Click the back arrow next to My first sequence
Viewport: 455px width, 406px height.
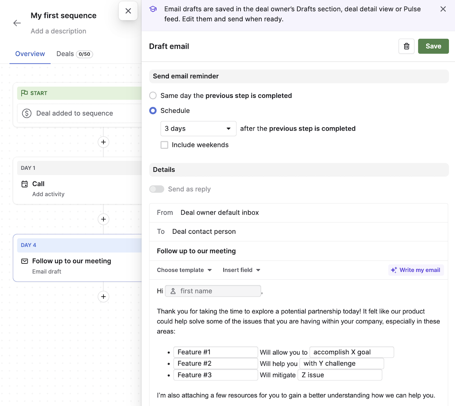(16, 23)
